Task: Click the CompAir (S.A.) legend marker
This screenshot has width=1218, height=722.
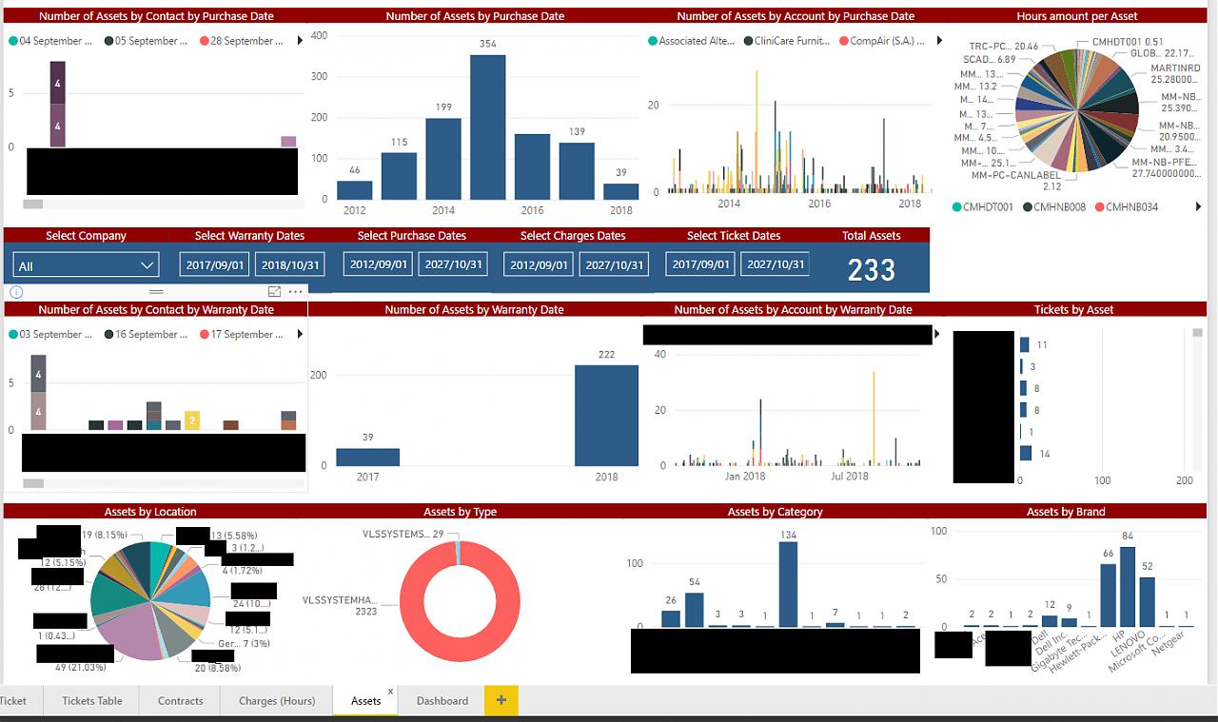Action: click(844, 41)
